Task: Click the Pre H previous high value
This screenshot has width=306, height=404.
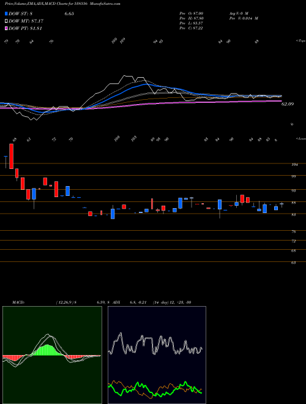Action: pos(192,18)
